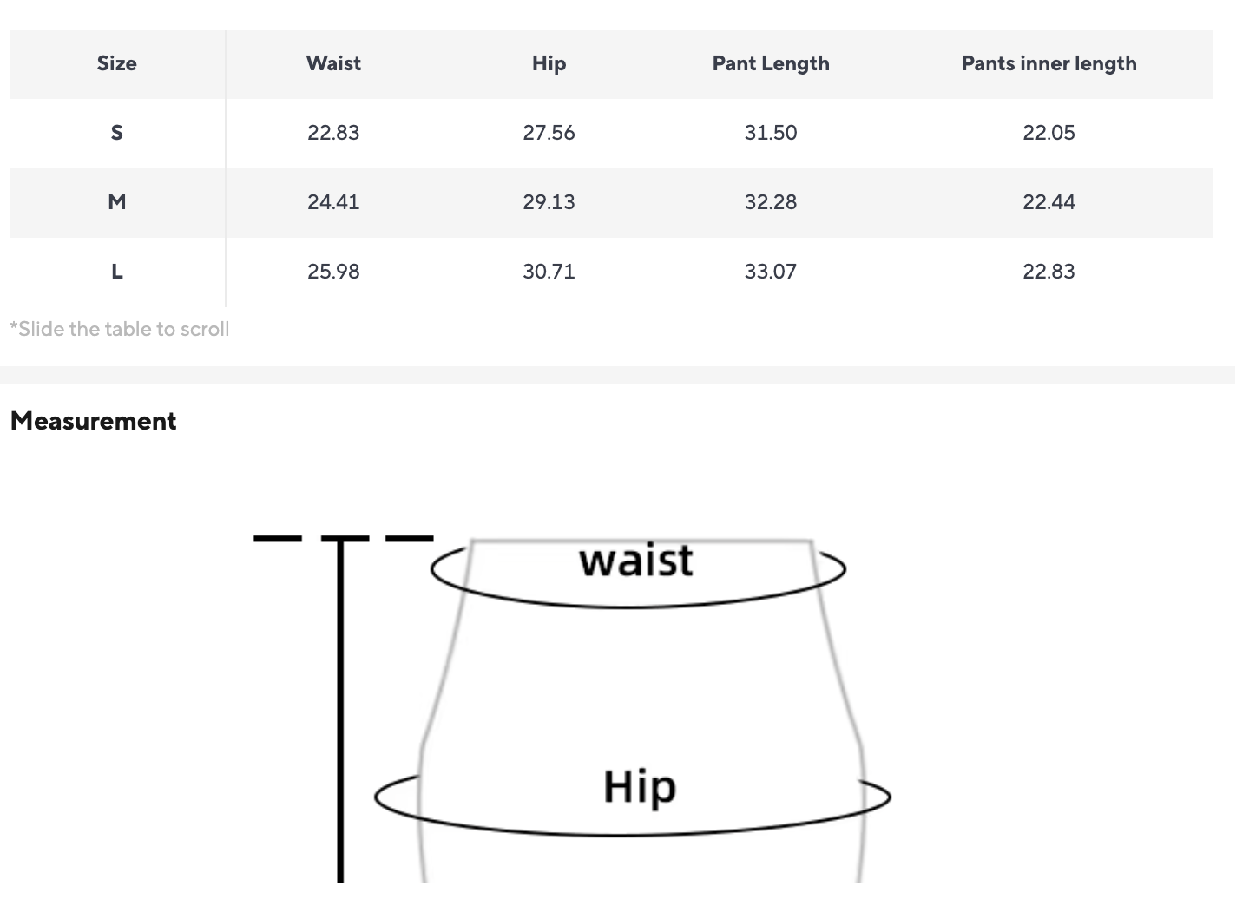Select inner length value 22.05
Screen dimensions: 1236x899
(x=1049, y=133)
